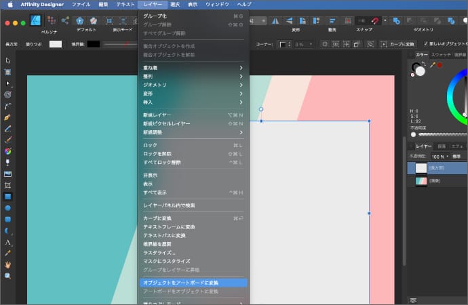Screen dimensions: 468x305
Task: Select the Pen tool in the left toolbar
Action: pyautogui.click(x=8, y=117)
